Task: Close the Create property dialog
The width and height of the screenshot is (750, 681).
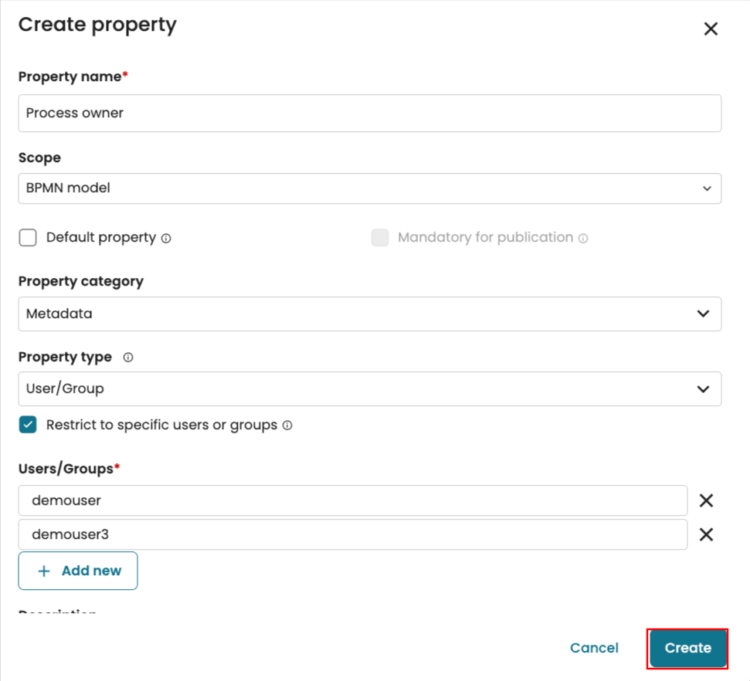Action: pyautogui.click(x=711, y=29)
